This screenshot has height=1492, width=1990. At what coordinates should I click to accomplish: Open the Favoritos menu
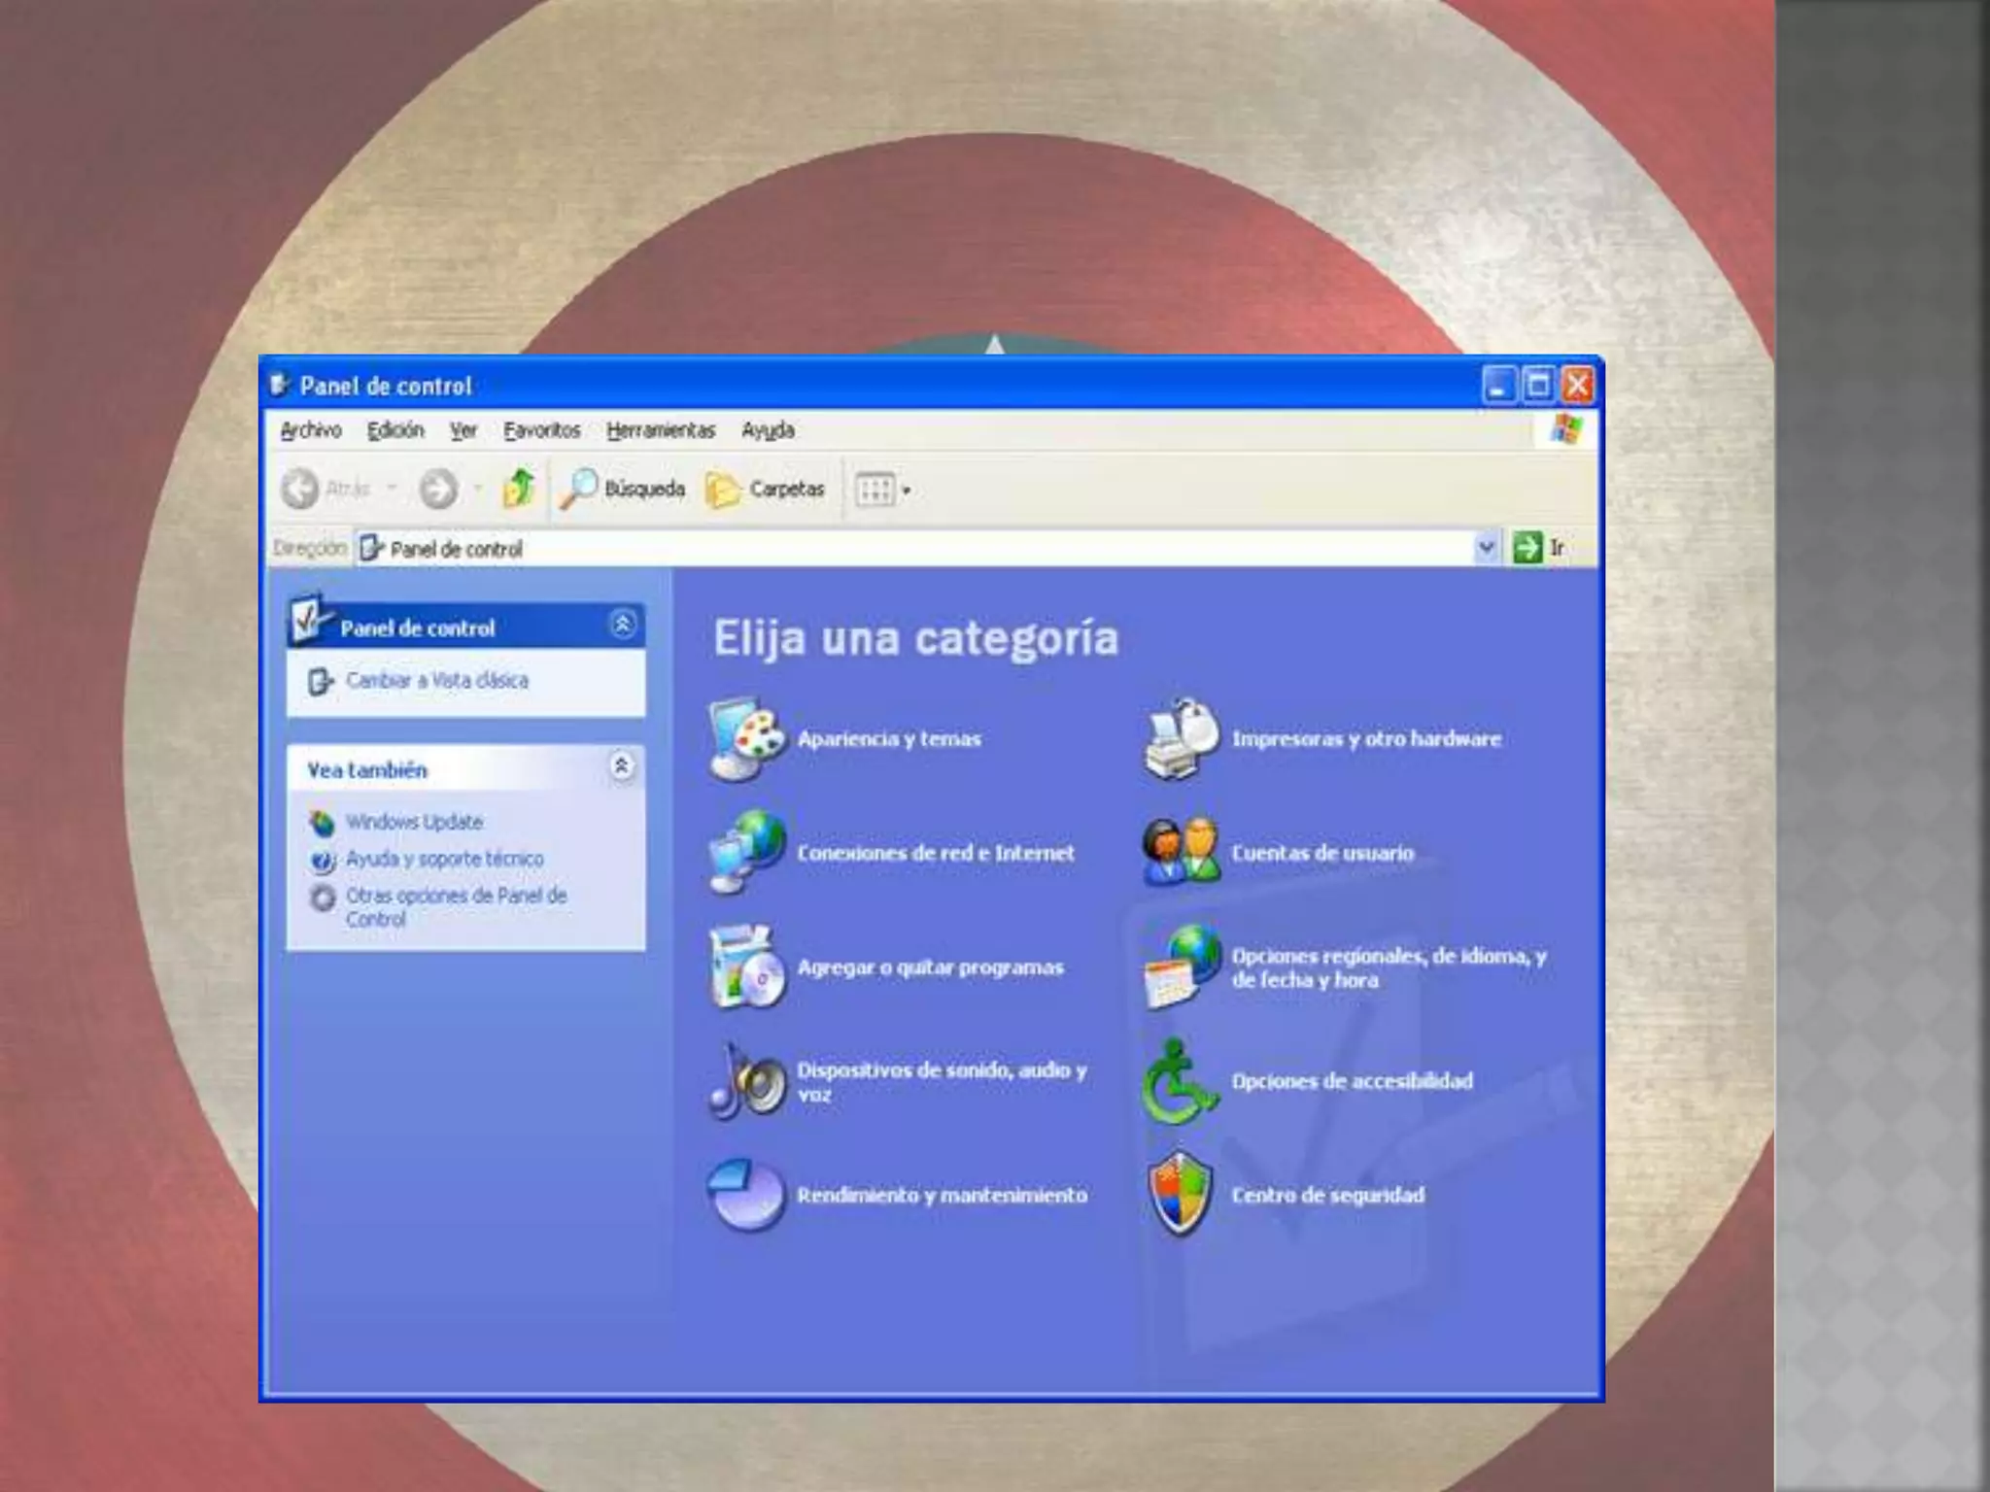tap(541, 430)
